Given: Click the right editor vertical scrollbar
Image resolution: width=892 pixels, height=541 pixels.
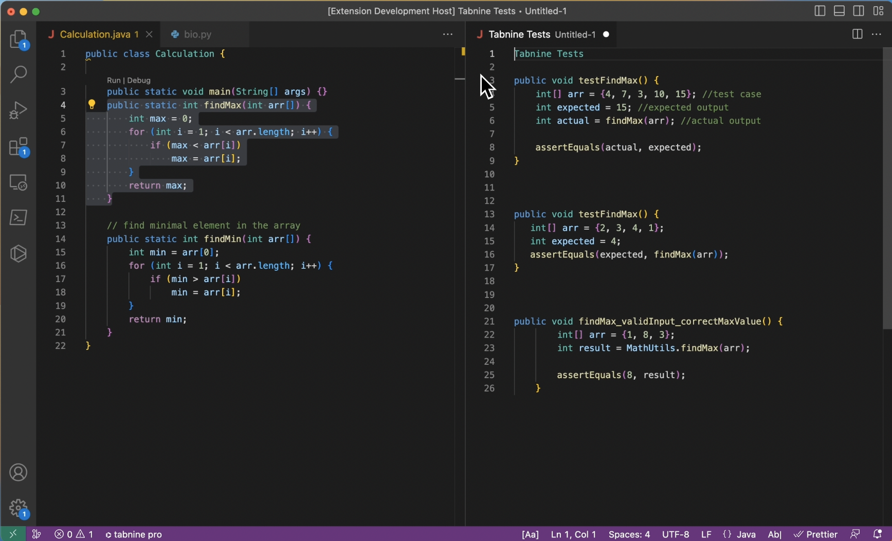Looking at the screenshot, I should coord(887,189).
